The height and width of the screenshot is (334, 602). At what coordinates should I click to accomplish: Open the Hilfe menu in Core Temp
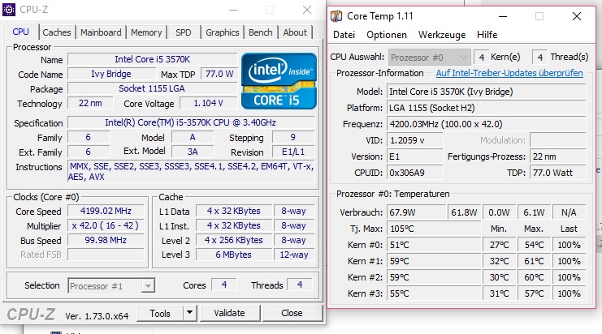point(487,35)
